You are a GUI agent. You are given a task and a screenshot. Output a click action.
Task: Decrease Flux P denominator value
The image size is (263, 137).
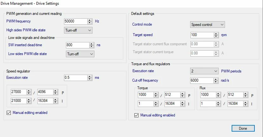coord(246,96)
